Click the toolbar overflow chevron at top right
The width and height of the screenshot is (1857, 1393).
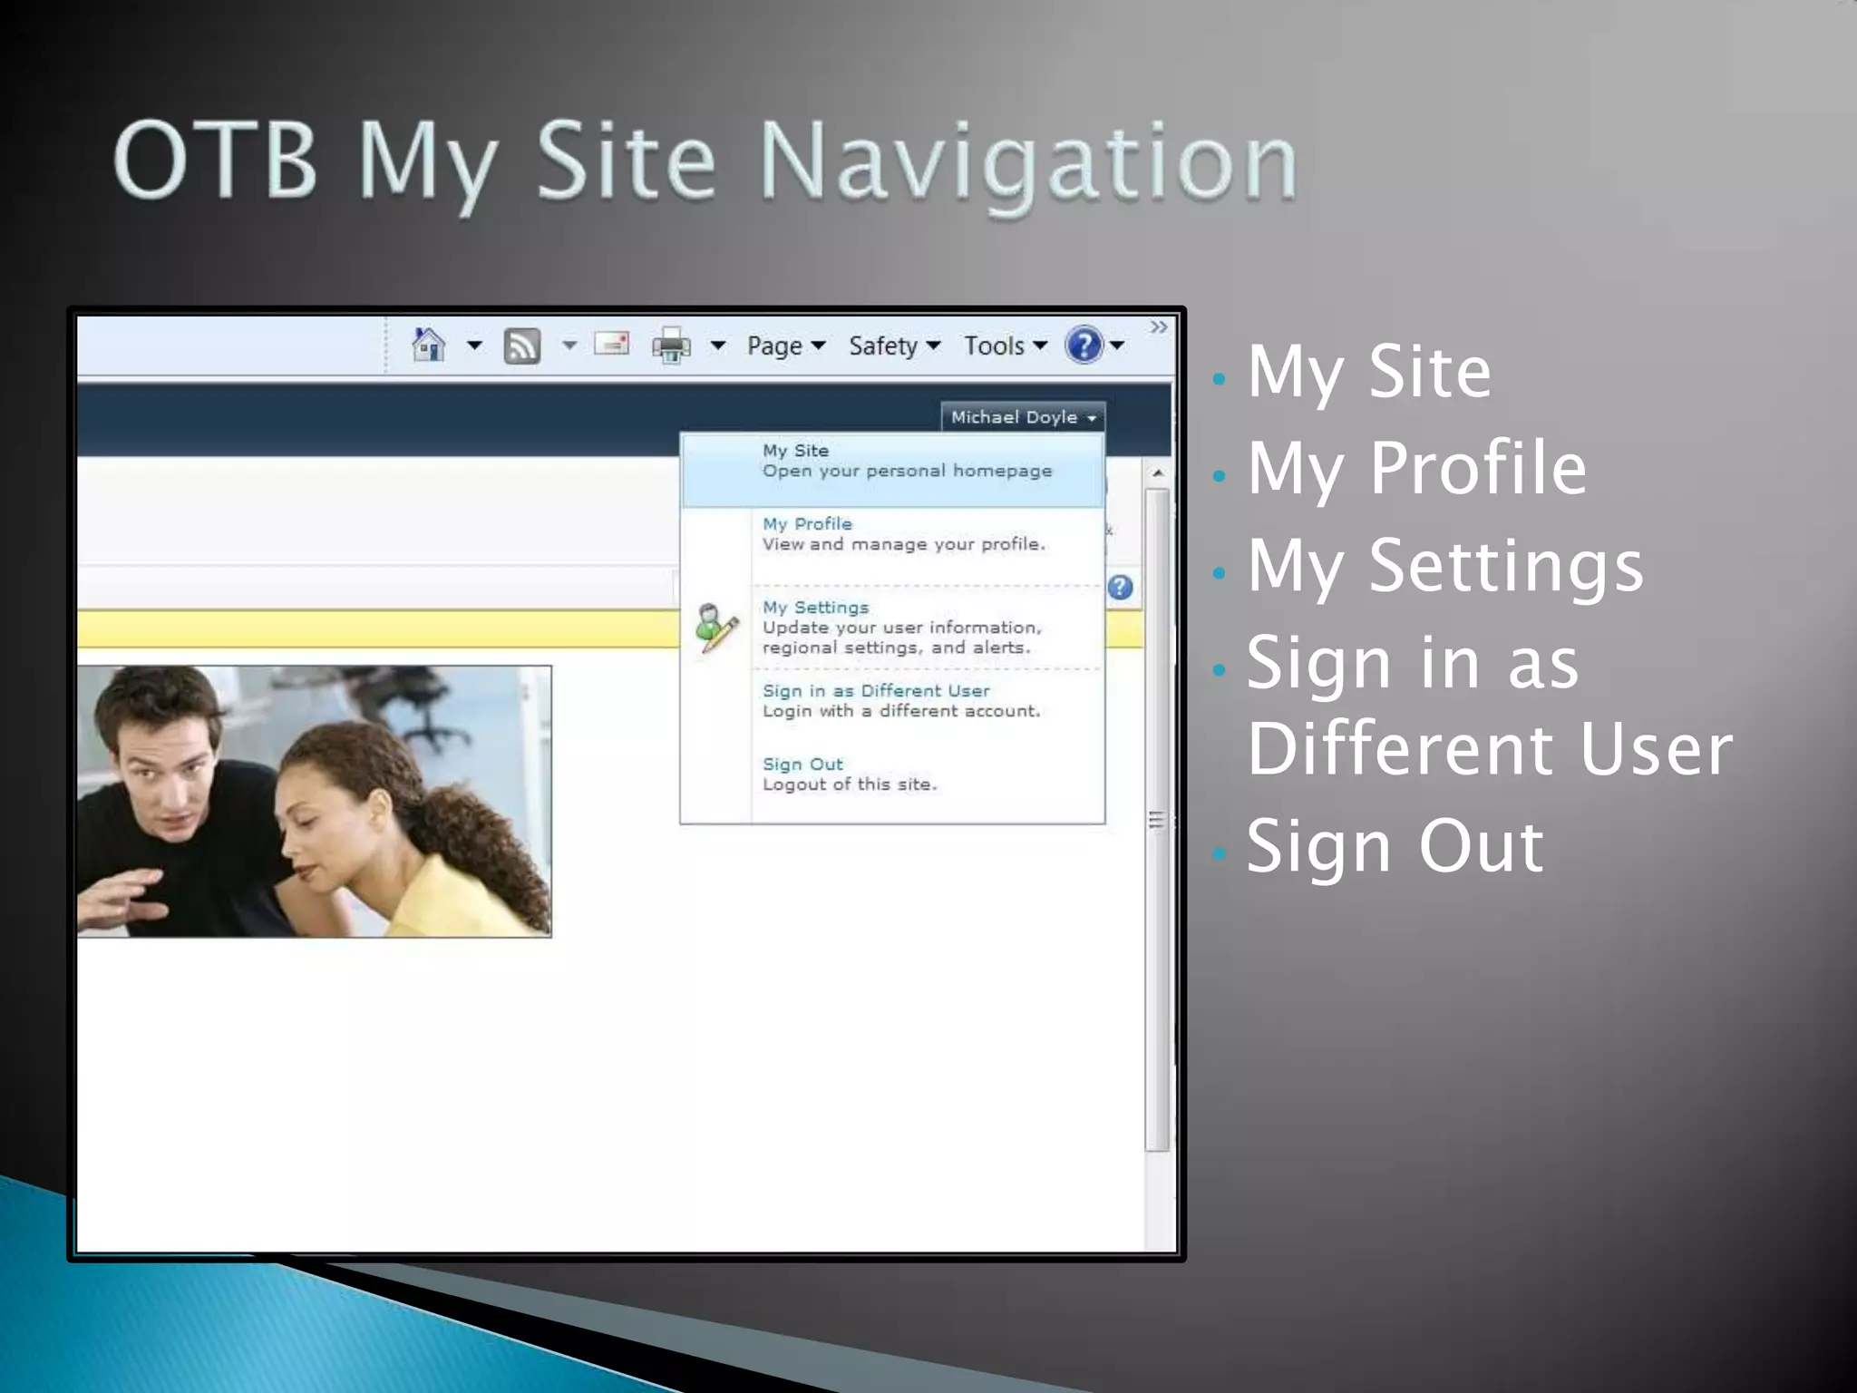pyautogui.click(x=1158, y=326)
